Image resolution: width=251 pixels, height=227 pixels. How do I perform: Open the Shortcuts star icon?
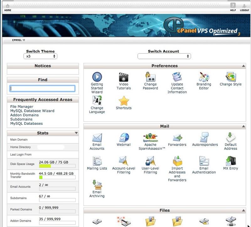point(124,101)
